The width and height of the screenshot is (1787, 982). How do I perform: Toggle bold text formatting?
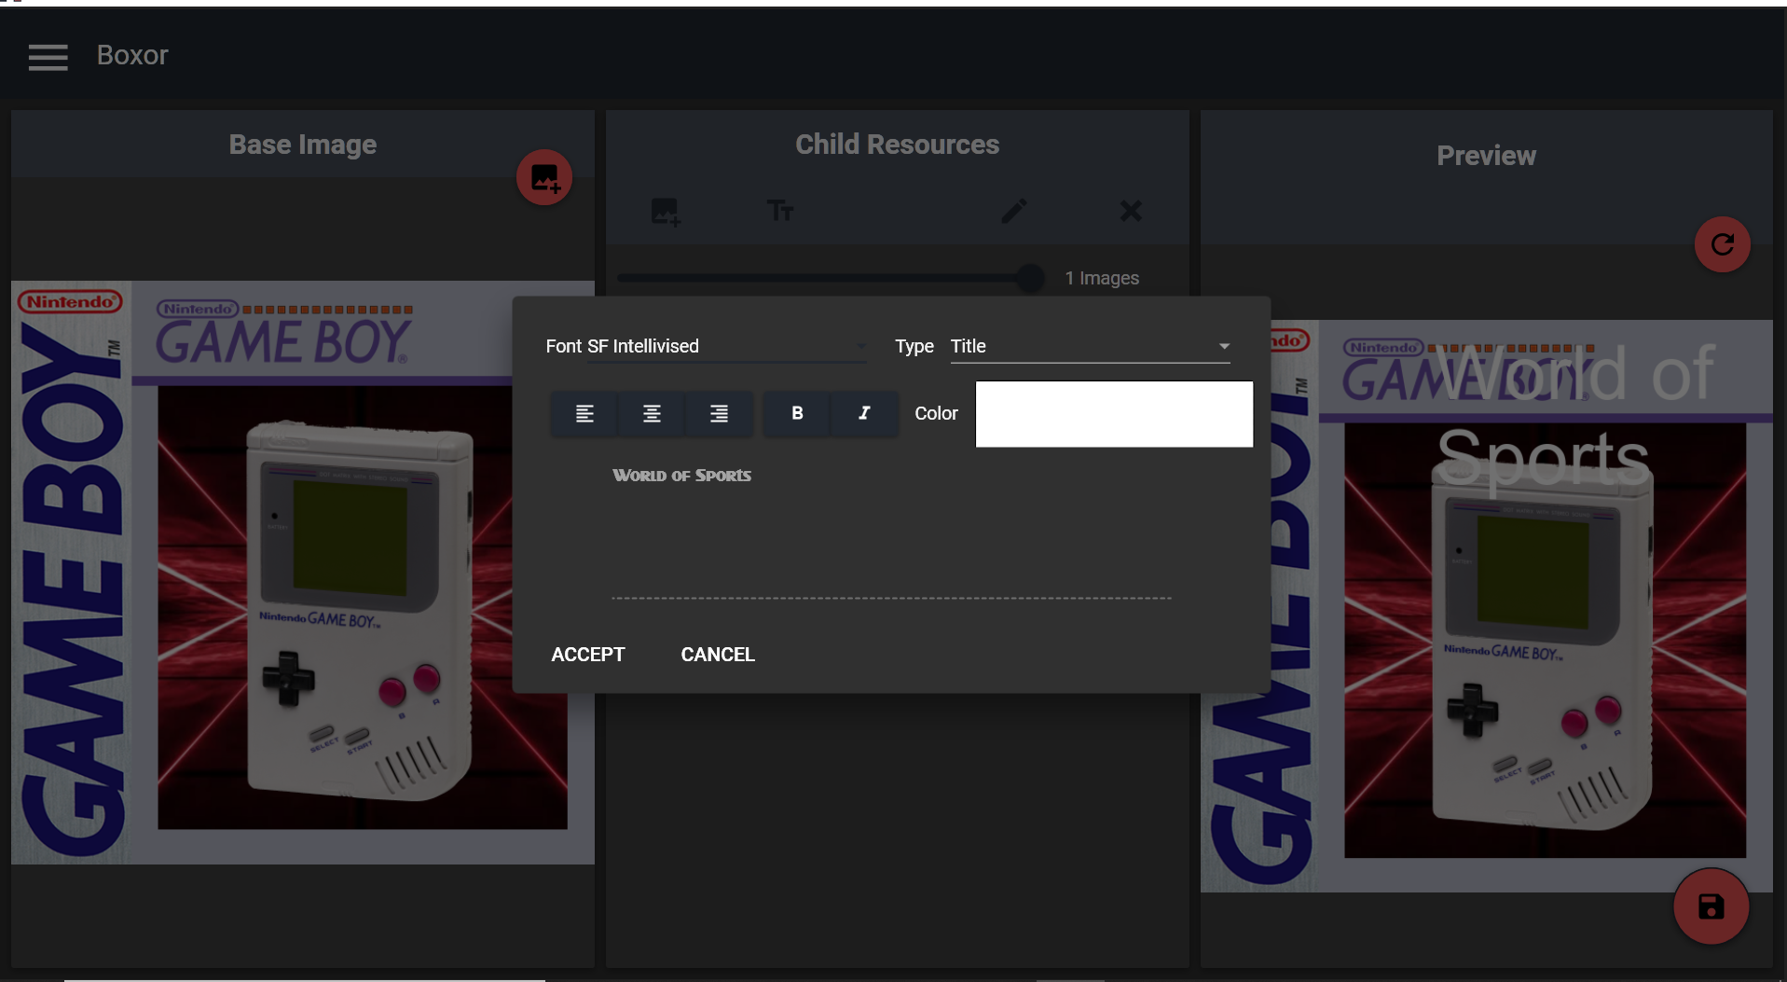pos(797,413)
